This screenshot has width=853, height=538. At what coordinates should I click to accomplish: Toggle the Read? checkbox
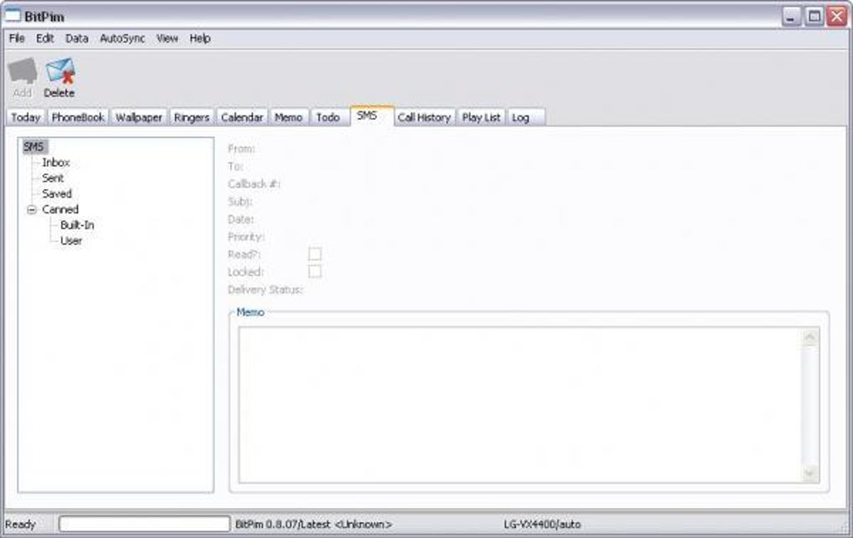[x=314, y=254]
